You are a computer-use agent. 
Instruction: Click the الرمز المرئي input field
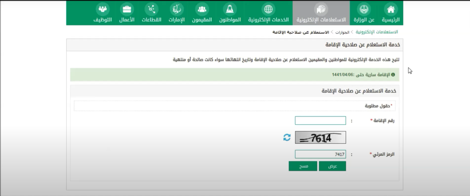pyautogui.click(x=320, y=154)
